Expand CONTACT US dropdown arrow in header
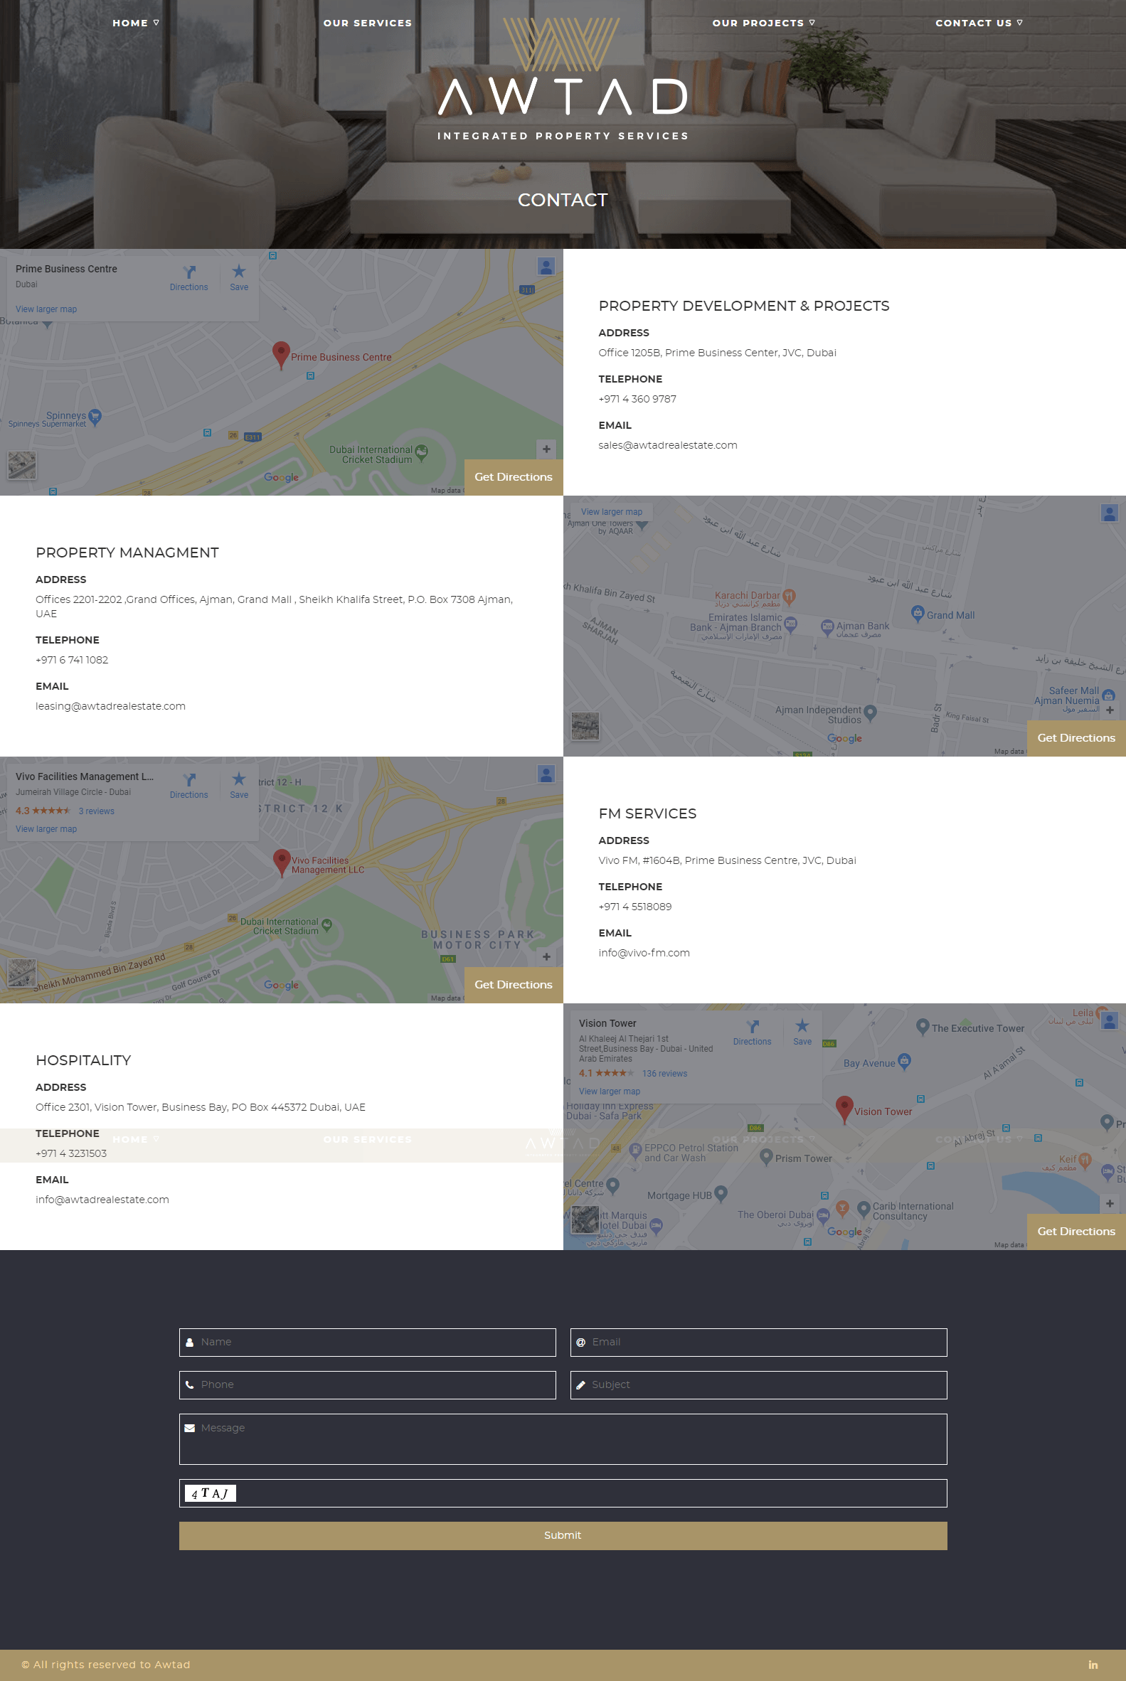The height and width of the screenshot is (1681, 1126). click(x=1019, y=22)
